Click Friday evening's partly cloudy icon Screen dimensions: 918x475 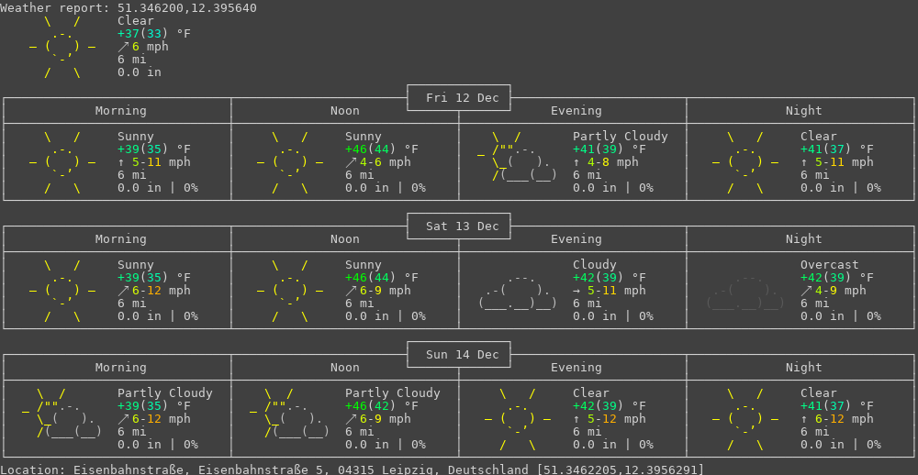520,162
